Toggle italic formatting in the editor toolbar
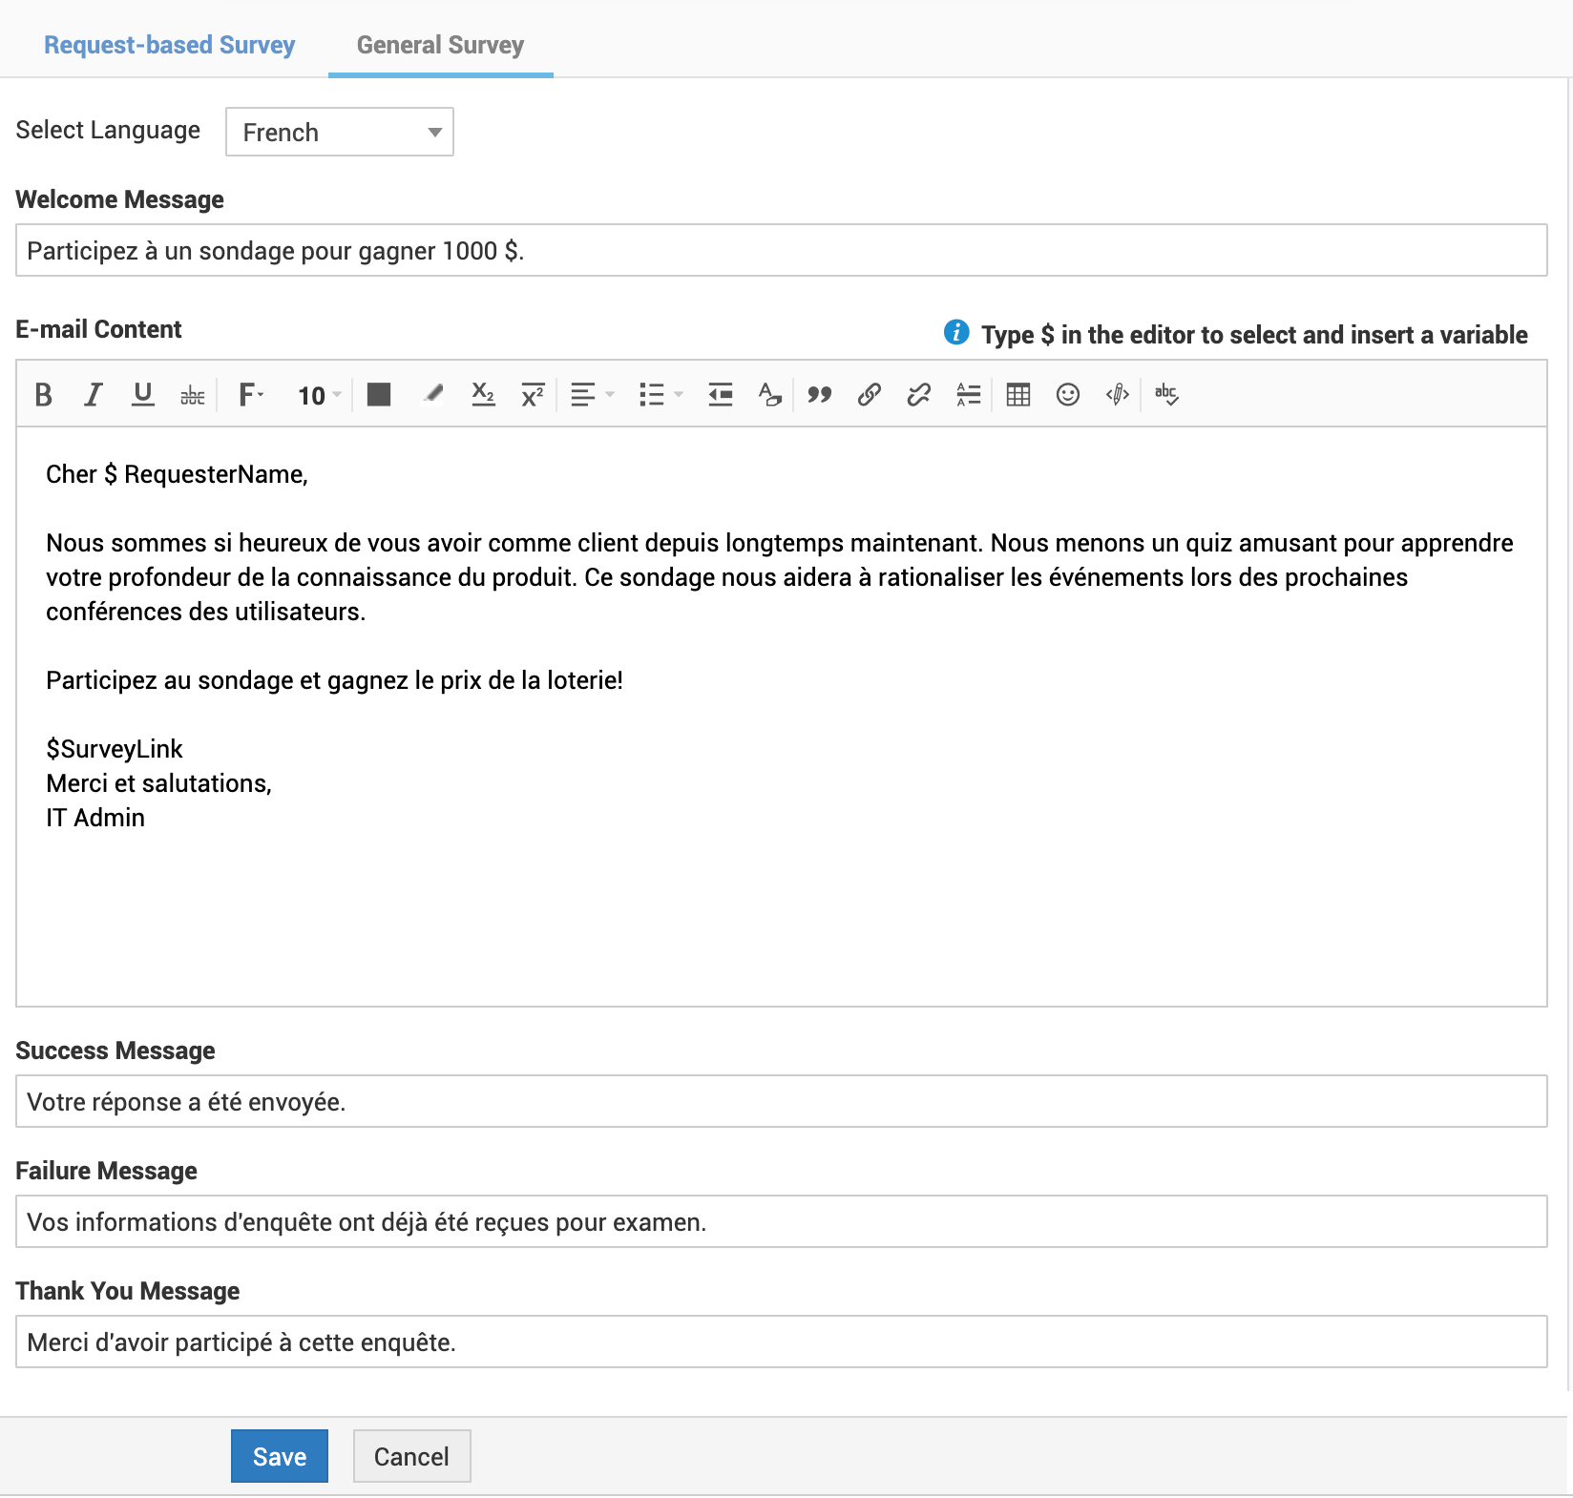 pyautogui.click(x=93, y=394)
